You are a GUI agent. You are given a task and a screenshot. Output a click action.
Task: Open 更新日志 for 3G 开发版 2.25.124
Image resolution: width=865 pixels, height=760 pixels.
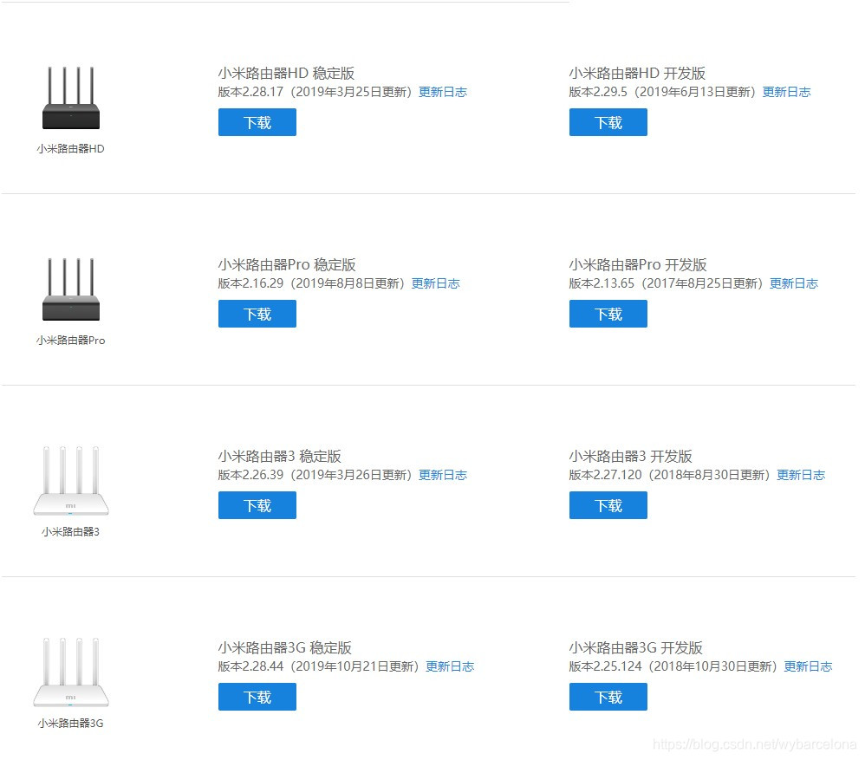[808, 666]
